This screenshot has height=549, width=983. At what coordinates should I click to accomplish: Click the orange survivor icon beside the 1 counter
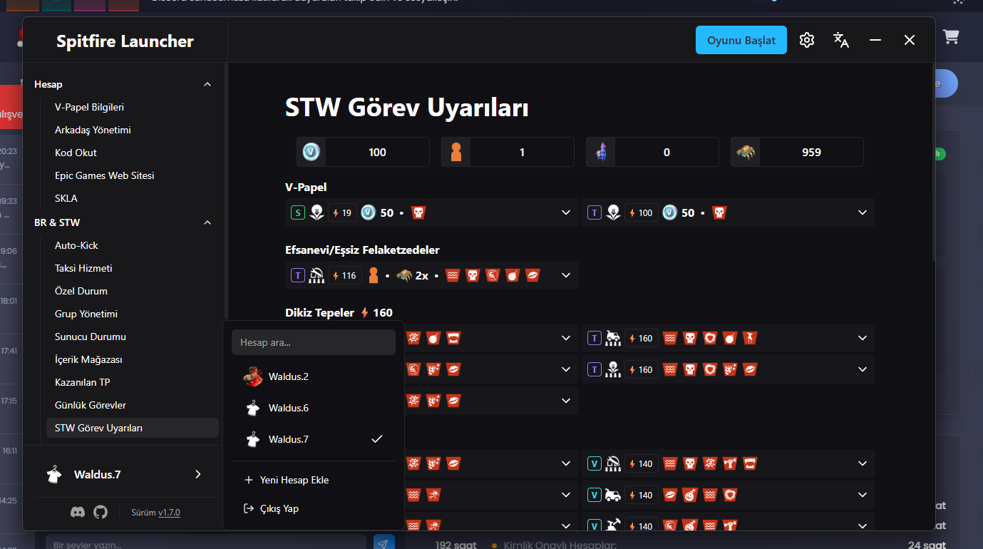[456, 152]
